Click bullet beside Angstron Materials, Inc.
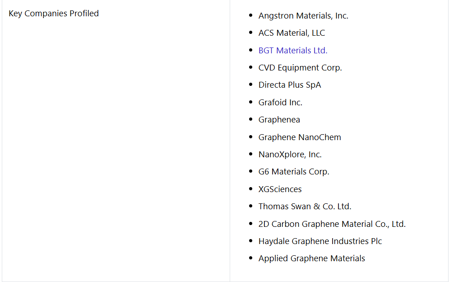 [251, 15]
